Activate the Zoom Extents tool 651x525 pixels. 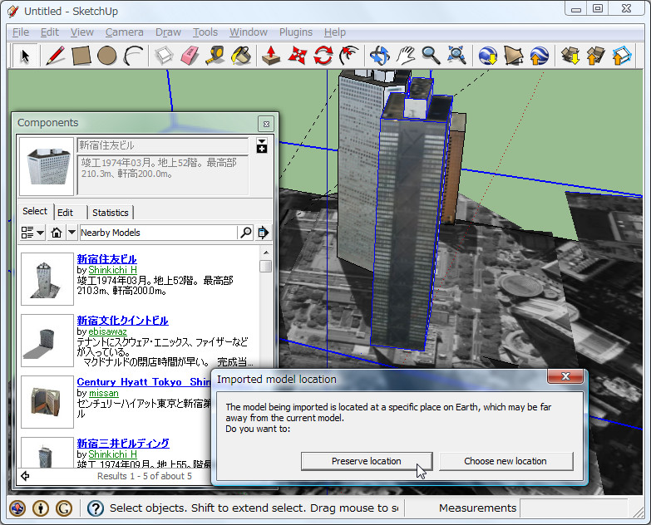click(456, 56)
